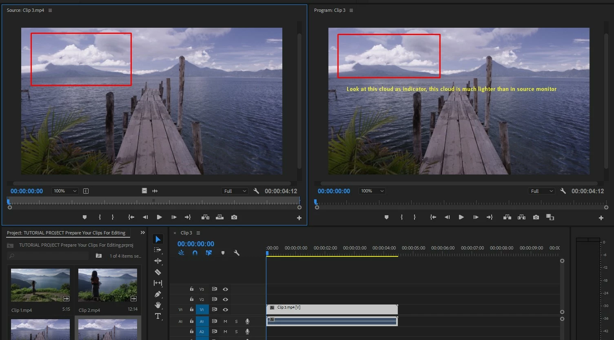Click Extract button in Program monitor
Screen dimensions: 614x340
521,217
